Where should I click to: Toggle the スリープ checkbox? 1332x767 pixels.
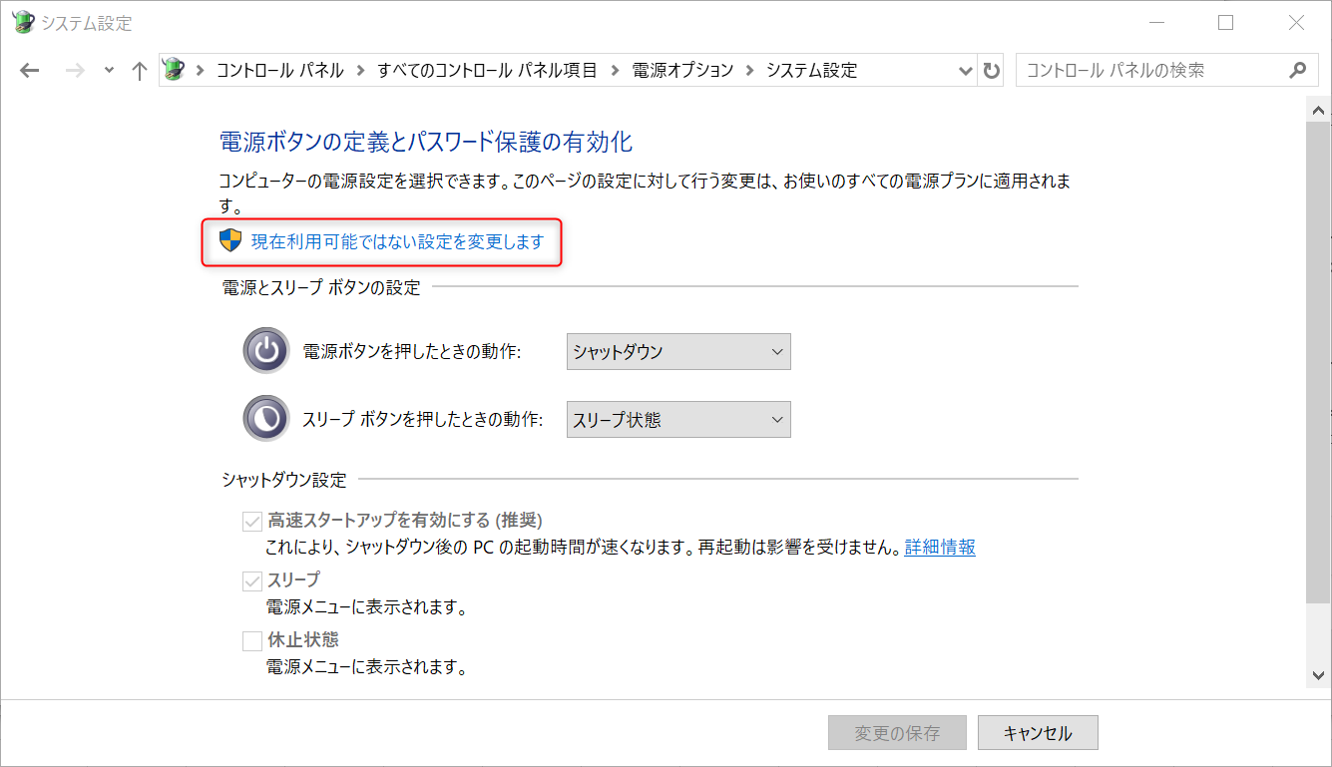(251, 580)
